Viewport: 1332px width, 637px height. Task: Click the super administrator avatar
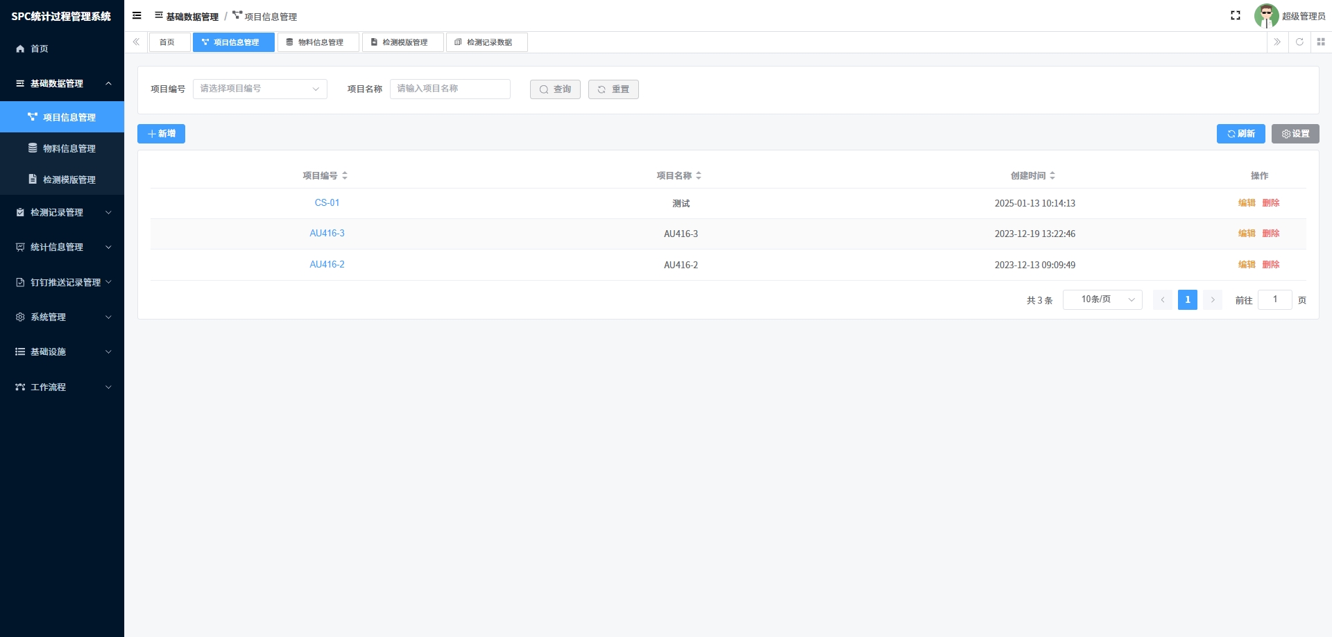1266,15
